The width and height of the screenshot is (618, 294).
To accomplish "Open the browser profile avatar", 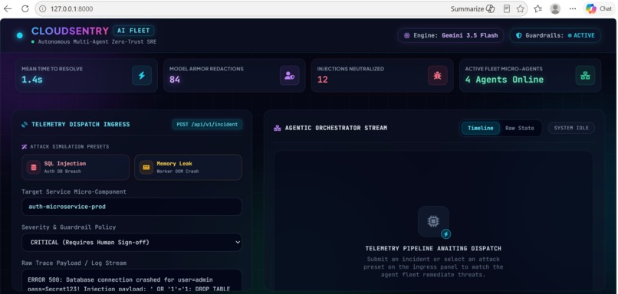I will (x=555, y=8).
